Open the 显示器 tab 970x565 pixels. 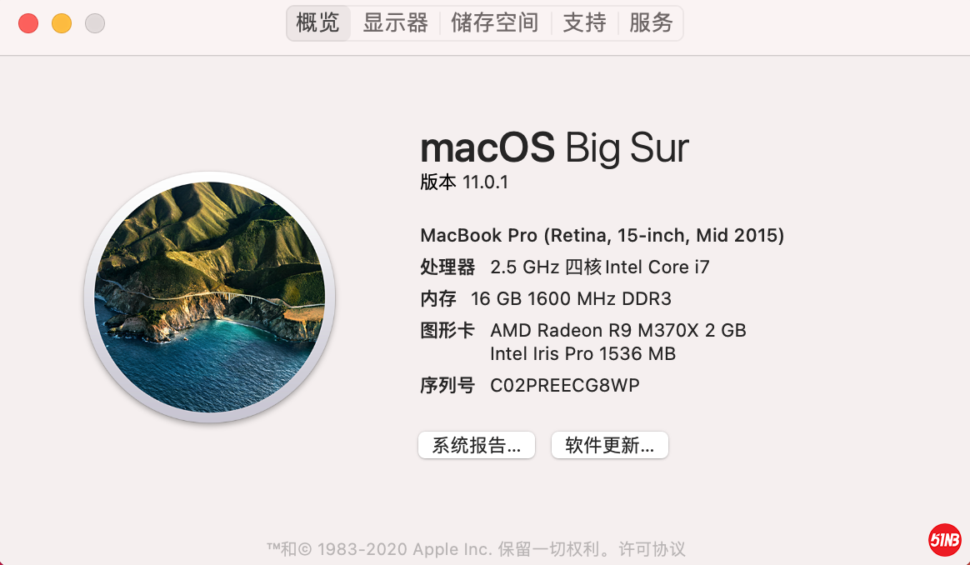395,23
